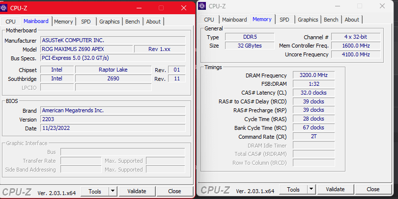Click the Southbridge Z690 field
The width and height of the screenshot is (398, 199).
[113, 78]
